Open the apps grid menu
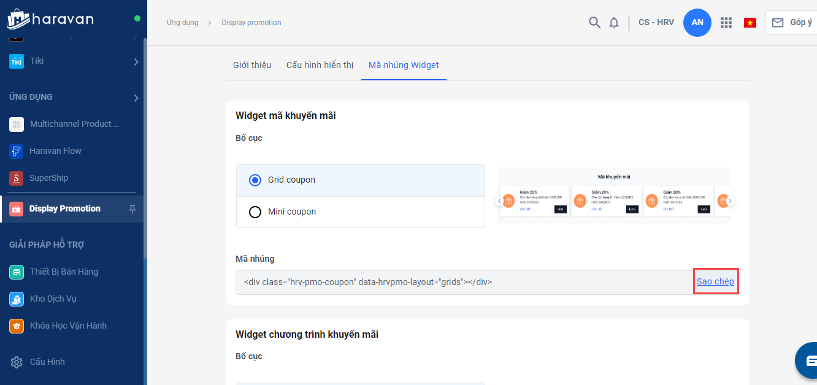Image resolution: width=817 pixels, height=385 pixels. point(726,23)
